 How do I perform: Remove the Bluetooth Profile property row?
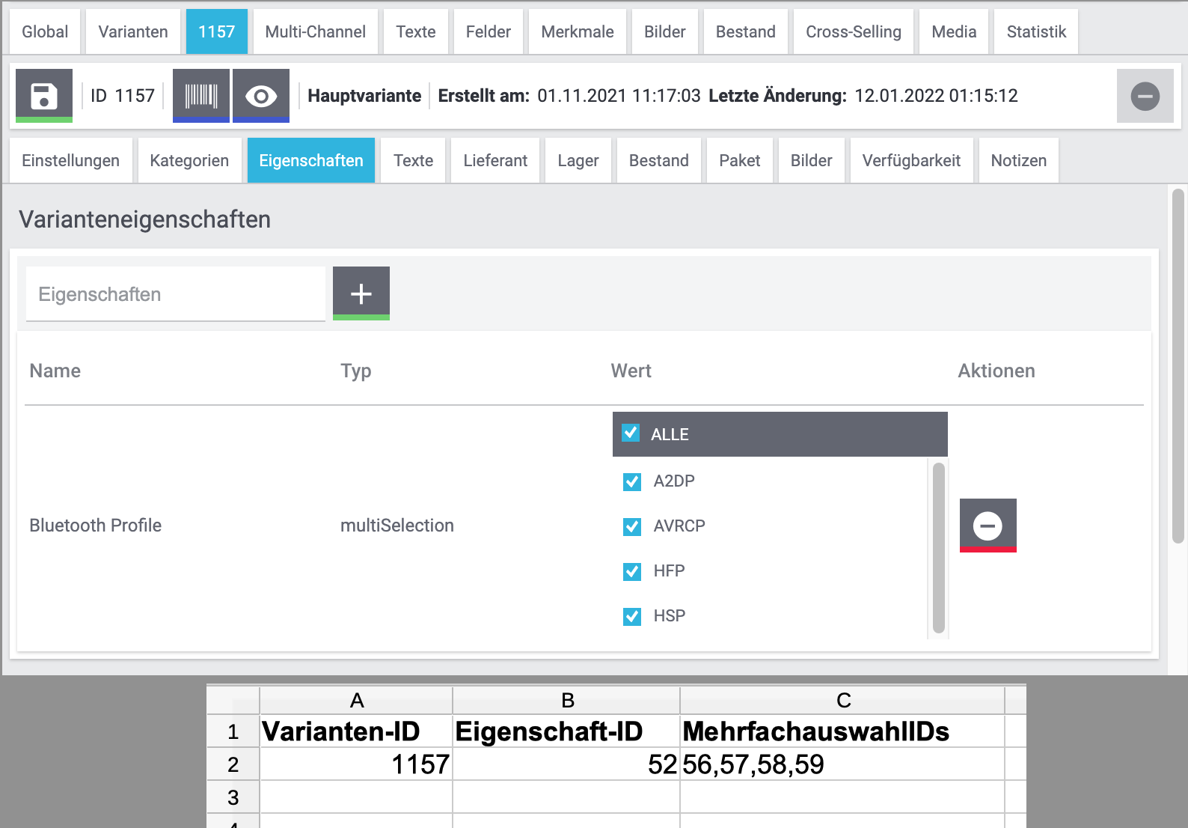988,526
